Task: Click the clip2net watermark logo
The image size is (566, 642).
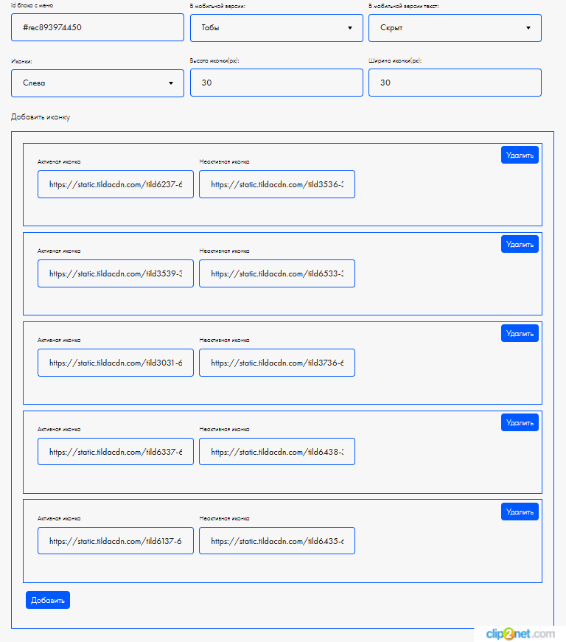Action: point(520,634)
